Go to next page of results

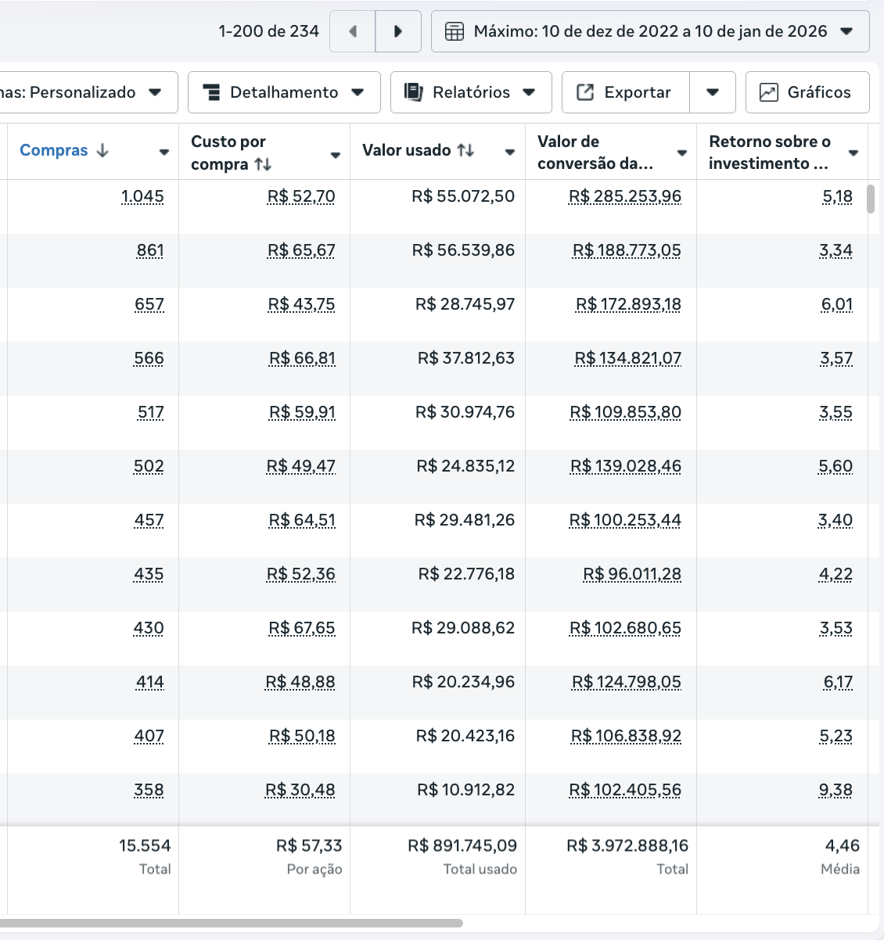coord(398,31)
